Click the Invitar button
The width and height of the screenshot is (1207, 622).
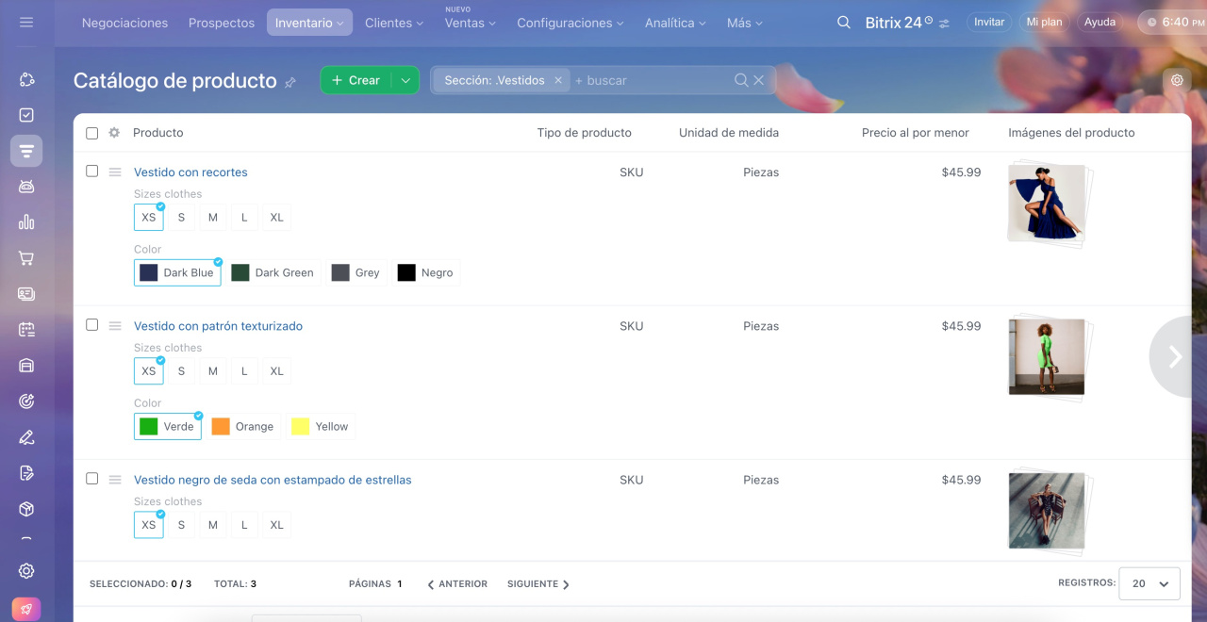[988, 22]
